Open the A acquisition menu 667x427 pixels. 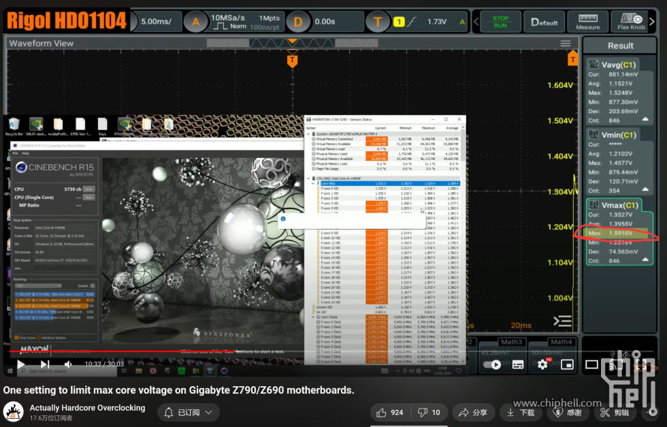(196, 22)
